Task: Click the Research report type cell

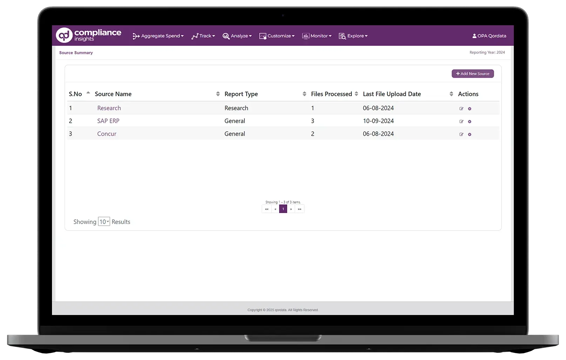Action: click(x=236, y=108)
